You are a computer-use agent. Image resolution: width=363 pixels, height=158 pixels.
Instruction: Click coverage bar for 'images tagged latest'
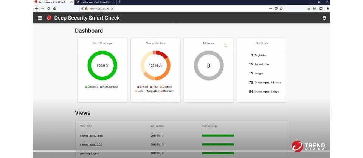[x=218, y=135]
